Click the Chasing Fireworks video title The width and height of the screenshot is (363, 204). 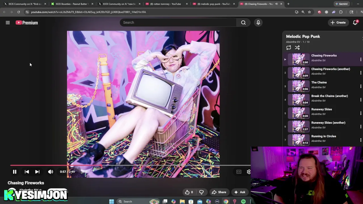(26, 183)
